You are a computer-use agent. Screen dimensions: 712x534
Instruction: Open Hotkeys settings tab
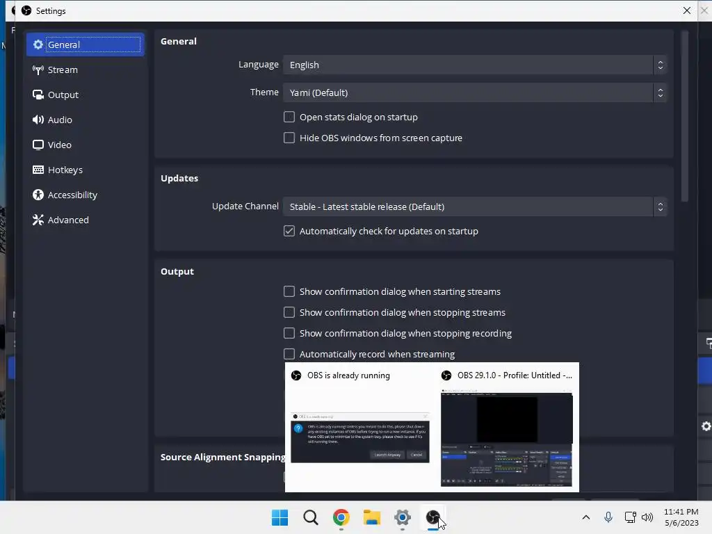click(x=86, y=170)
